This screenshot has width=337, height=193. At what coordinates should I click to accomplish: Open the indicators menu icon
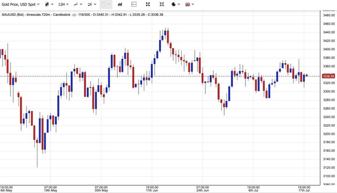[x=90, y=4]
